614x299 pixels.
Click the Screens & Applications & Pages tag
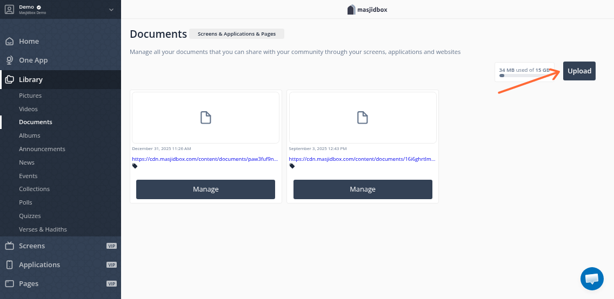tap(237, 34)
